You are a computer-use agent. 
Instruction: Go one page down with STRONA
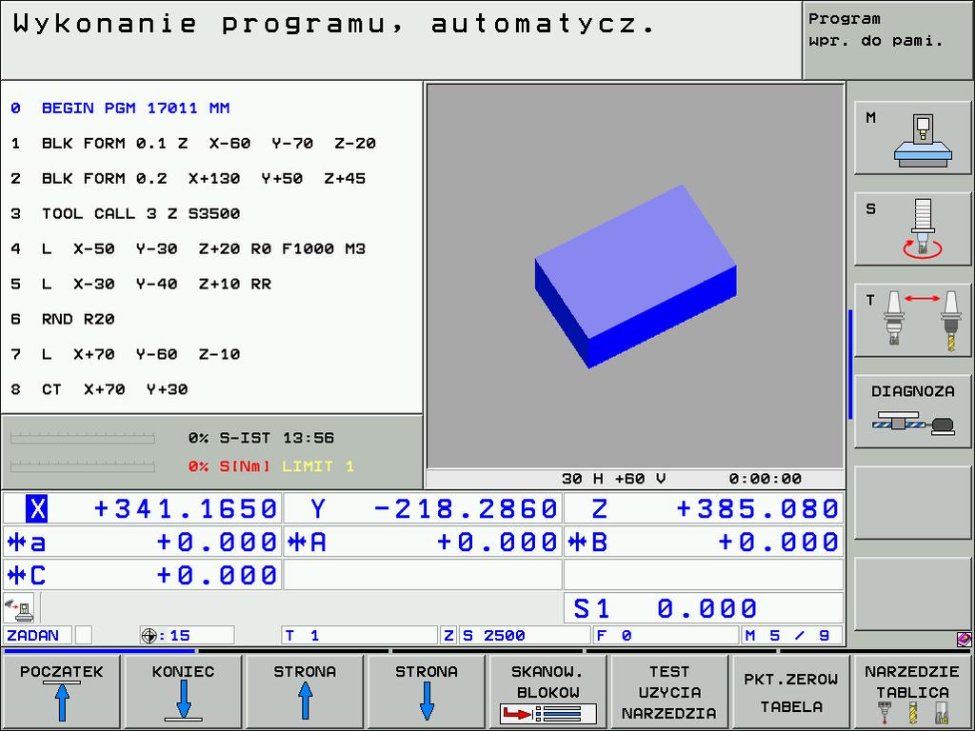click(x=427, y=692)
